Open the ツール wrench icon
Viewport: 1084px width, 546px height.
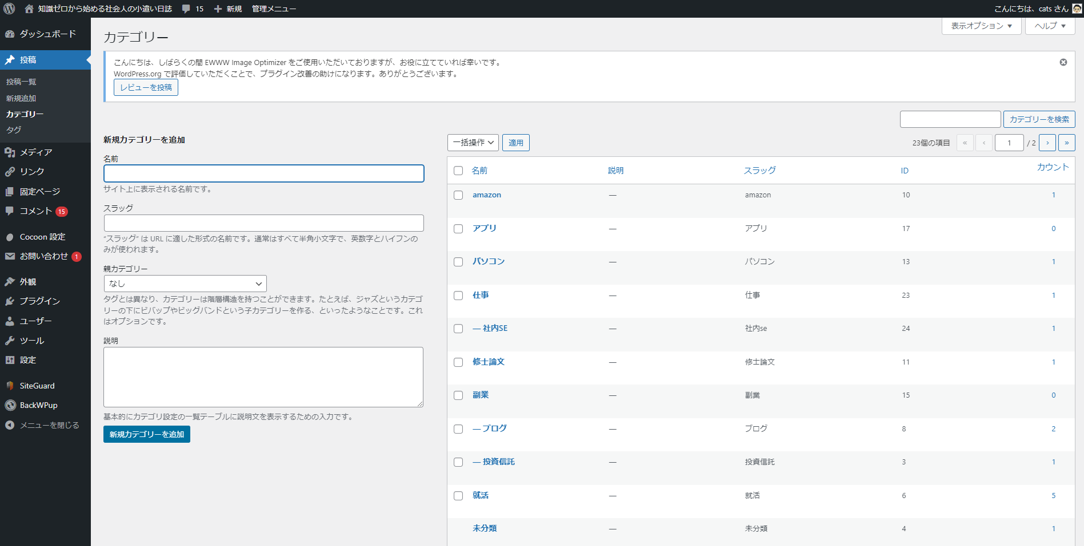10,341
